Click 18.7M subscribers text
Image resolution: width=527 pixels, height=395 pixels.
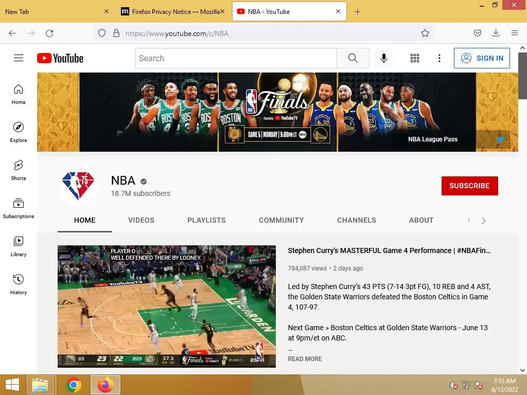click(140, 193)
